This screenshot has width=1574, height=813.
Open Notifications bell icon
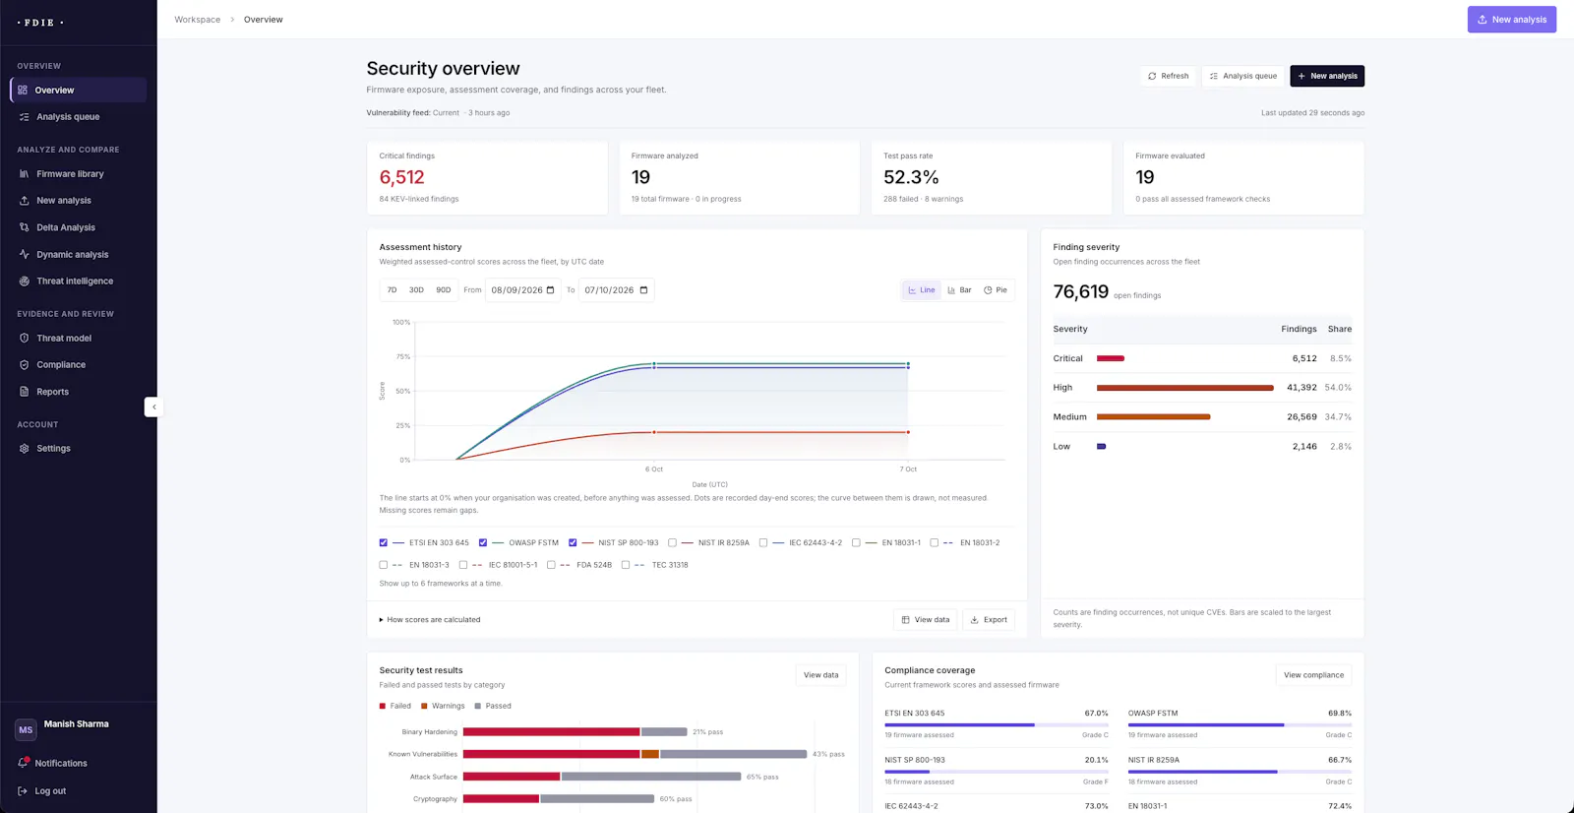(x=23, y=763)
